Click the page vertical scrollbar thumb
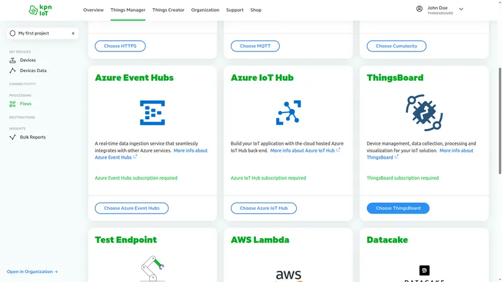Screen dimensions: 502x282 [x=499, y=121]
